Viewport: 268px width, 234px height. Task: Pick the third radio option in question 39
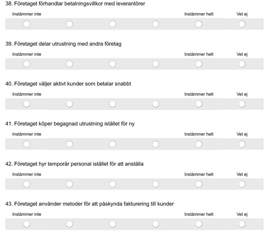(x=112, y=64)
